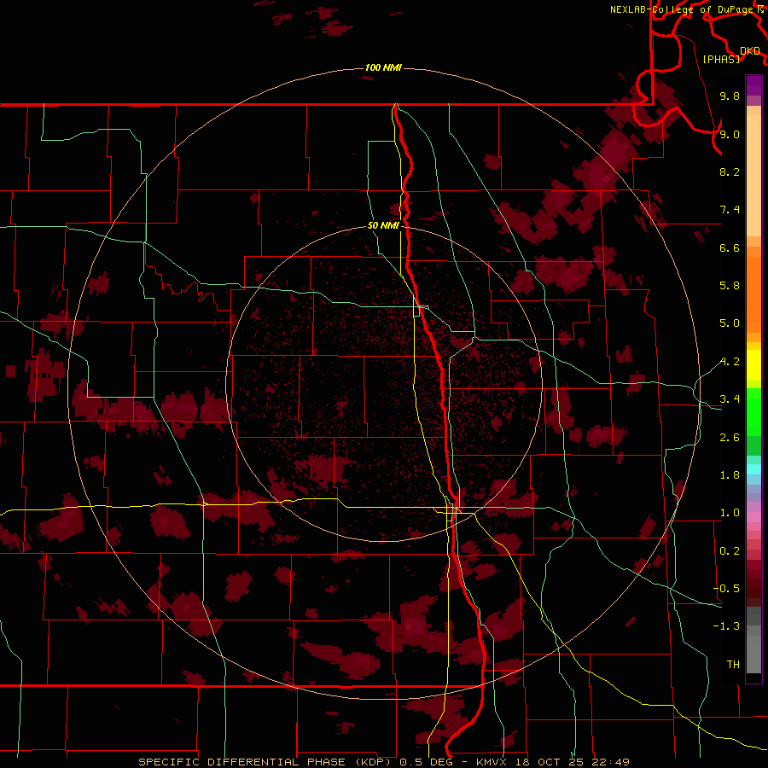Click the 4.2 scale value
Screen dimensions: 768x768
point(730,362)
